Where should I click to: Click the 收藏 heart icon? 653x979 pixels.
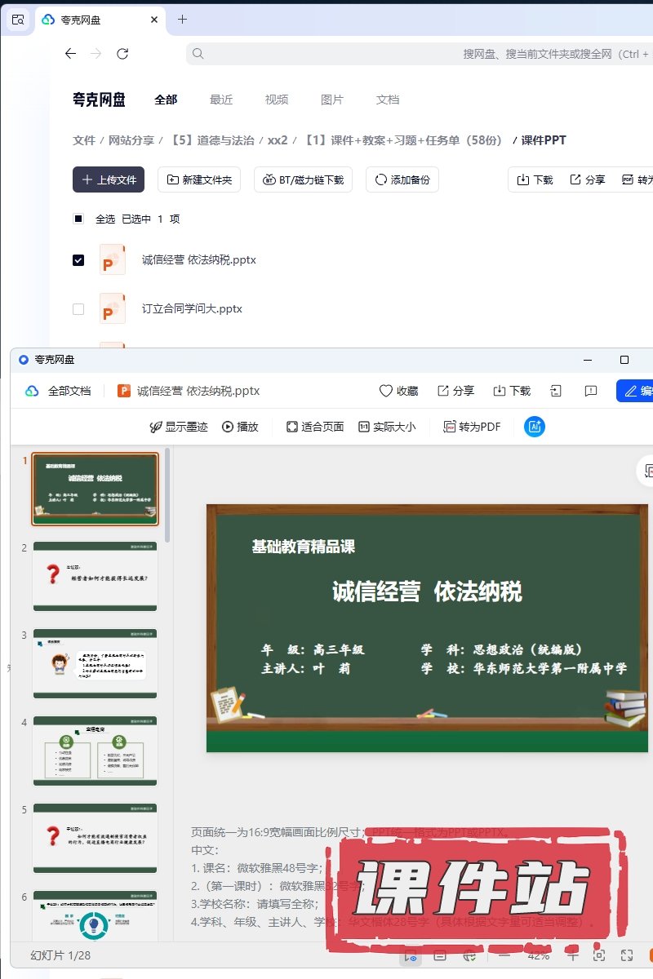pyautogui.click(x=387, y=391)
